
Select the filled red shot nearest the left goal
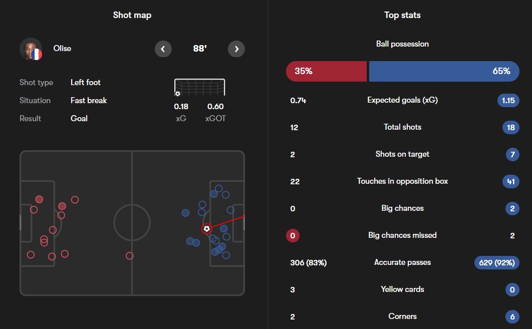(40, 199)
